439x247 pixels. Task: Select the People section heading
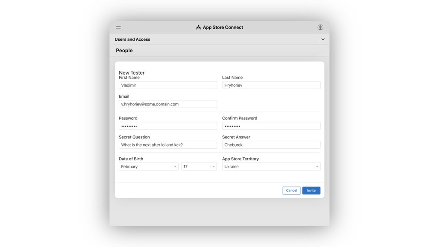pos(124,51)
